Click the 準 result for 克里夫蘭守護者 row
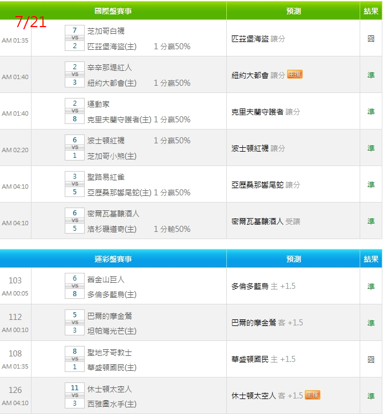 371,112
